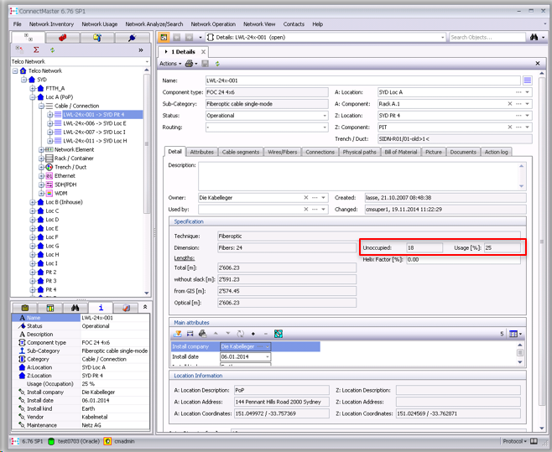Click the red Sigma sum icon

(36, 50)
